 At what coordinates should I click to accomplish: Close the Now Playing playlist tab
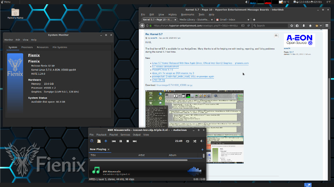108,149
